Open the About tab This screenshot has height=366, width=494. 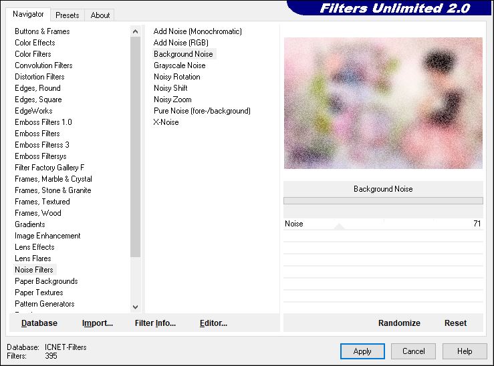(x=100, y=15)
